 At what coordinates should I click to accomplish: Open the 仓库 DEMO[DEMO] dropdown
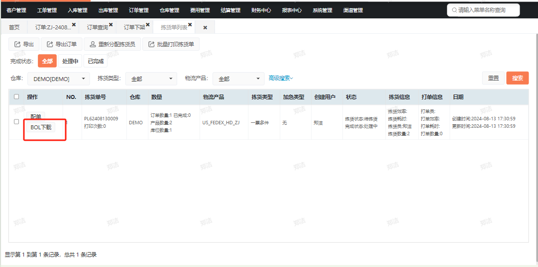tap(59, 79)
